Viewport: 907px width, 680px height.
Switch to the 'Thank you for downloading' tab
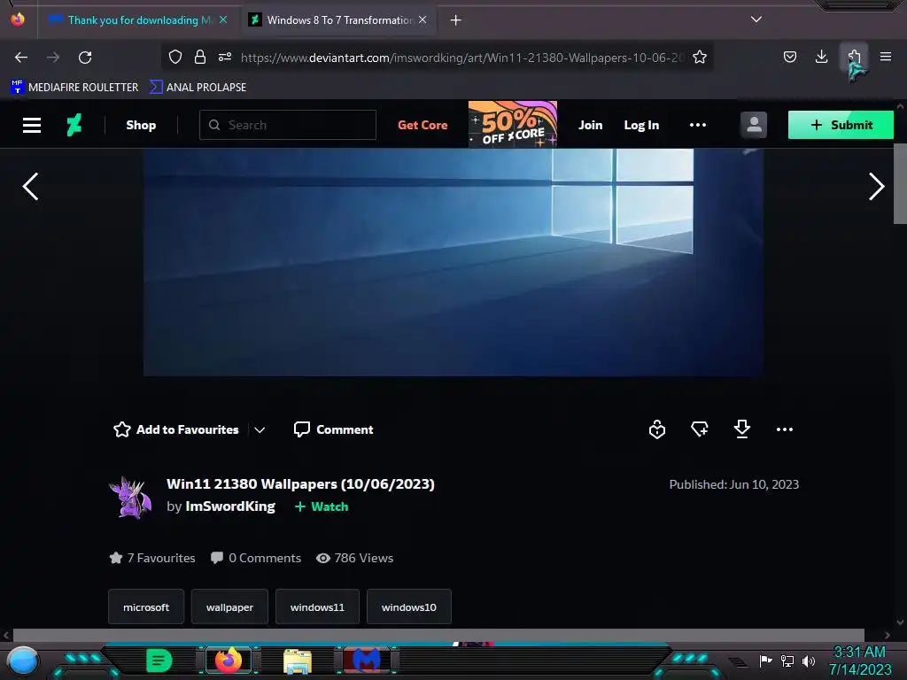point(139,20)
